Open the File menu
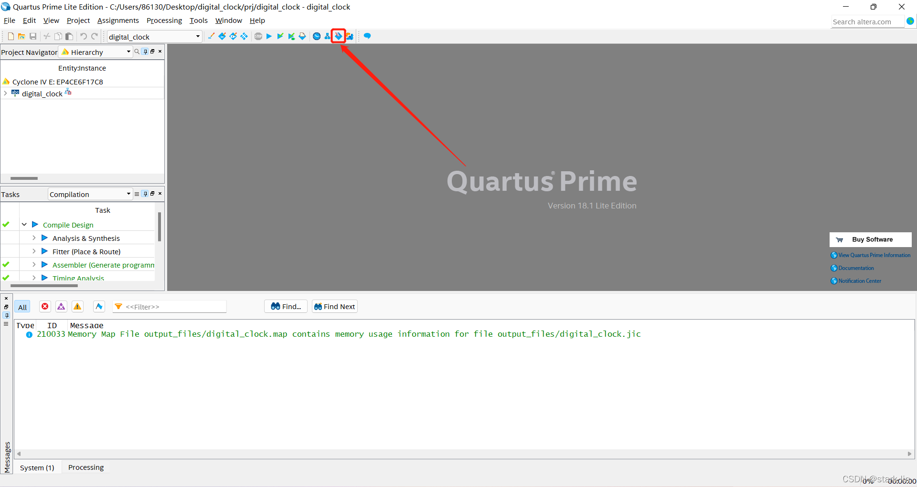 (10, 21)
